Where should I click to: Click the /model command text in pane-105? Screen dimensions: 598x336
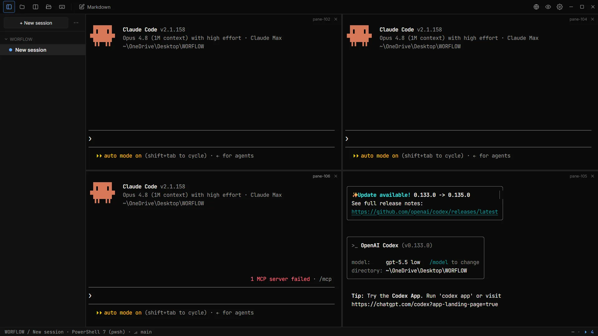pos(439,262)
